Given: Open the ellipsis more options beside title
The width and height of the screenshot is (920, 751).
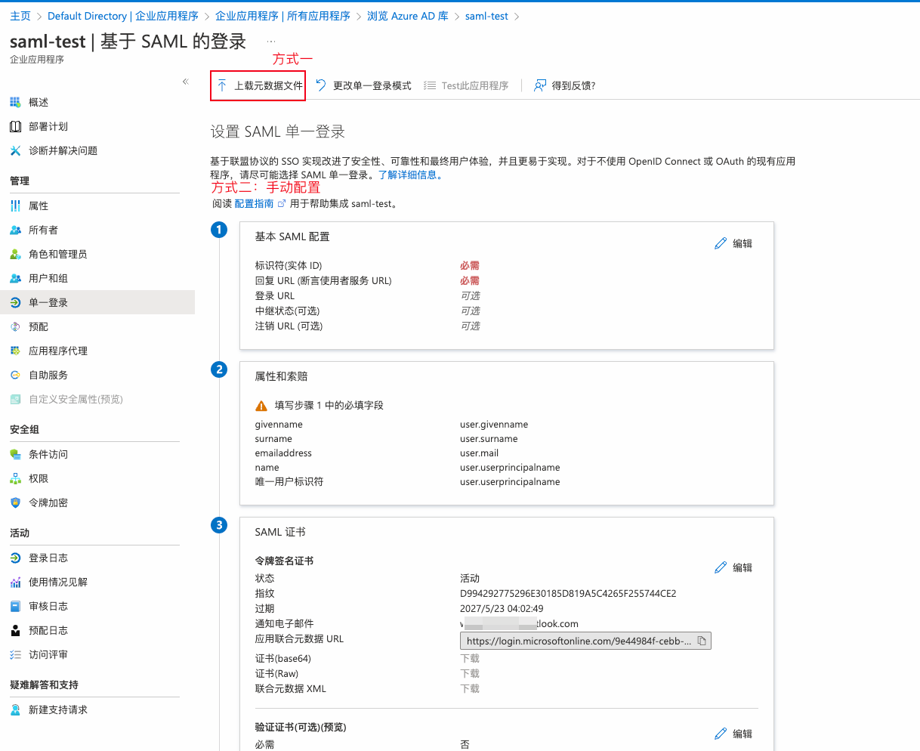Looking at the screenshot, I should [x=271, y=41].
